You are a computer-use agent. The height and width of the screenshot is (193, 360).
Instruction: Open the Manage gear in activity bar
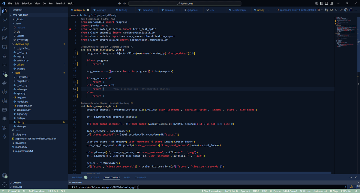(4, 184)
